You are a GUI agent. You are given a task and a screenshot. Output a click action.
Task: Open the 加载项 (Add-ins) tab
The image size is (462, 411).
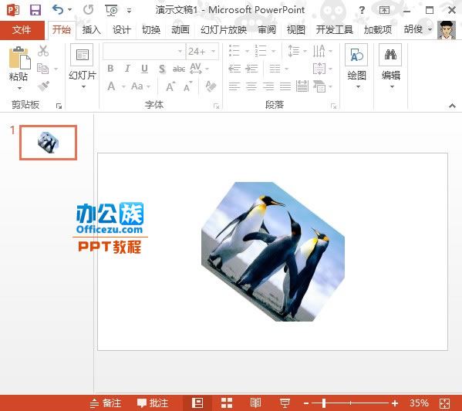pos(378,30)
